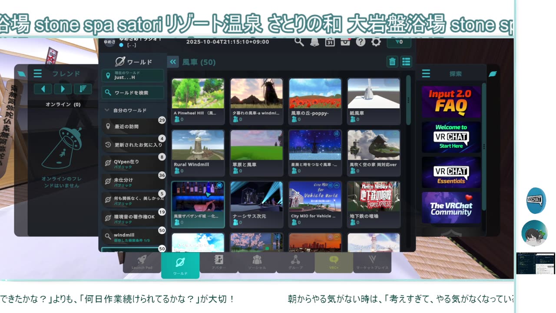Open The VRChat Community banner
The height and width of the screenshot is (313, 556).
(x=451, y=208)
